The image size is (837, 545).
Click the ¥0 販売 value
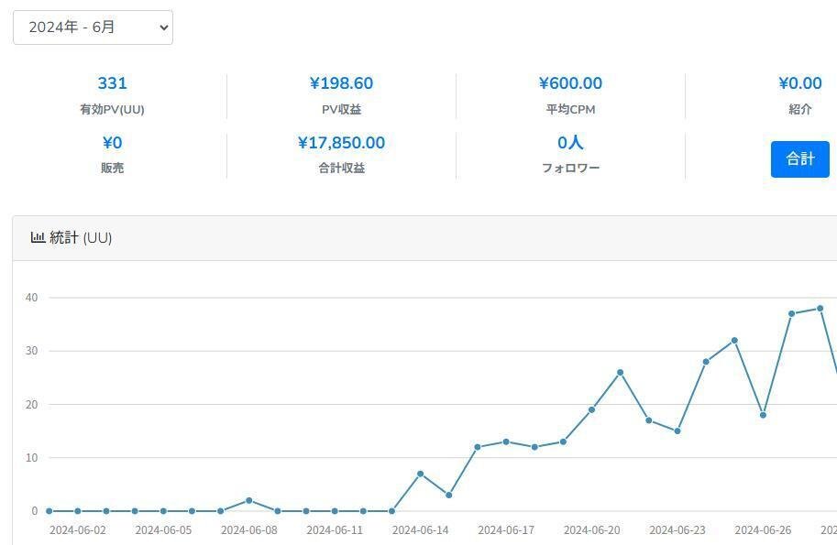coord(112,143)
